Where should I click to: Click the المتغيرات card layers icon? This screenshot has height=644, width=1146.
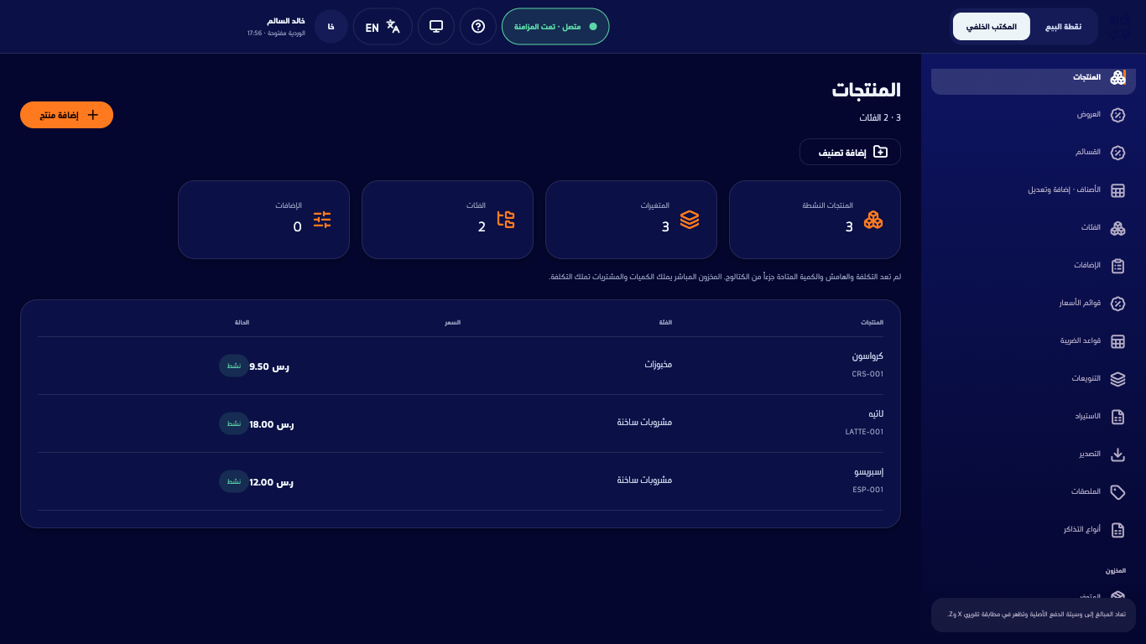click(690, 220)
